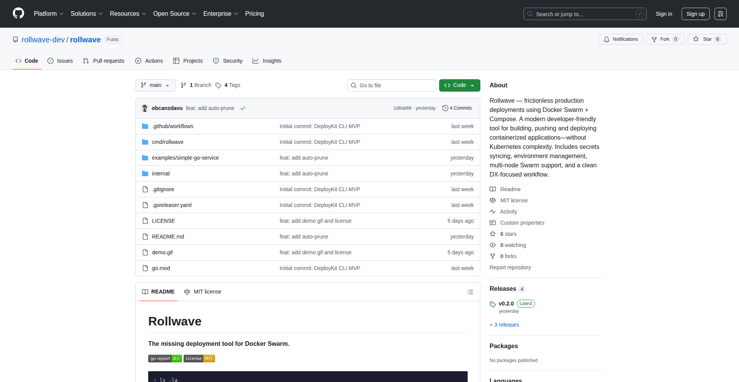This screenshot has width=739, height=382.
Task: Star the repository using the star icon
Action: coord(695,39)
